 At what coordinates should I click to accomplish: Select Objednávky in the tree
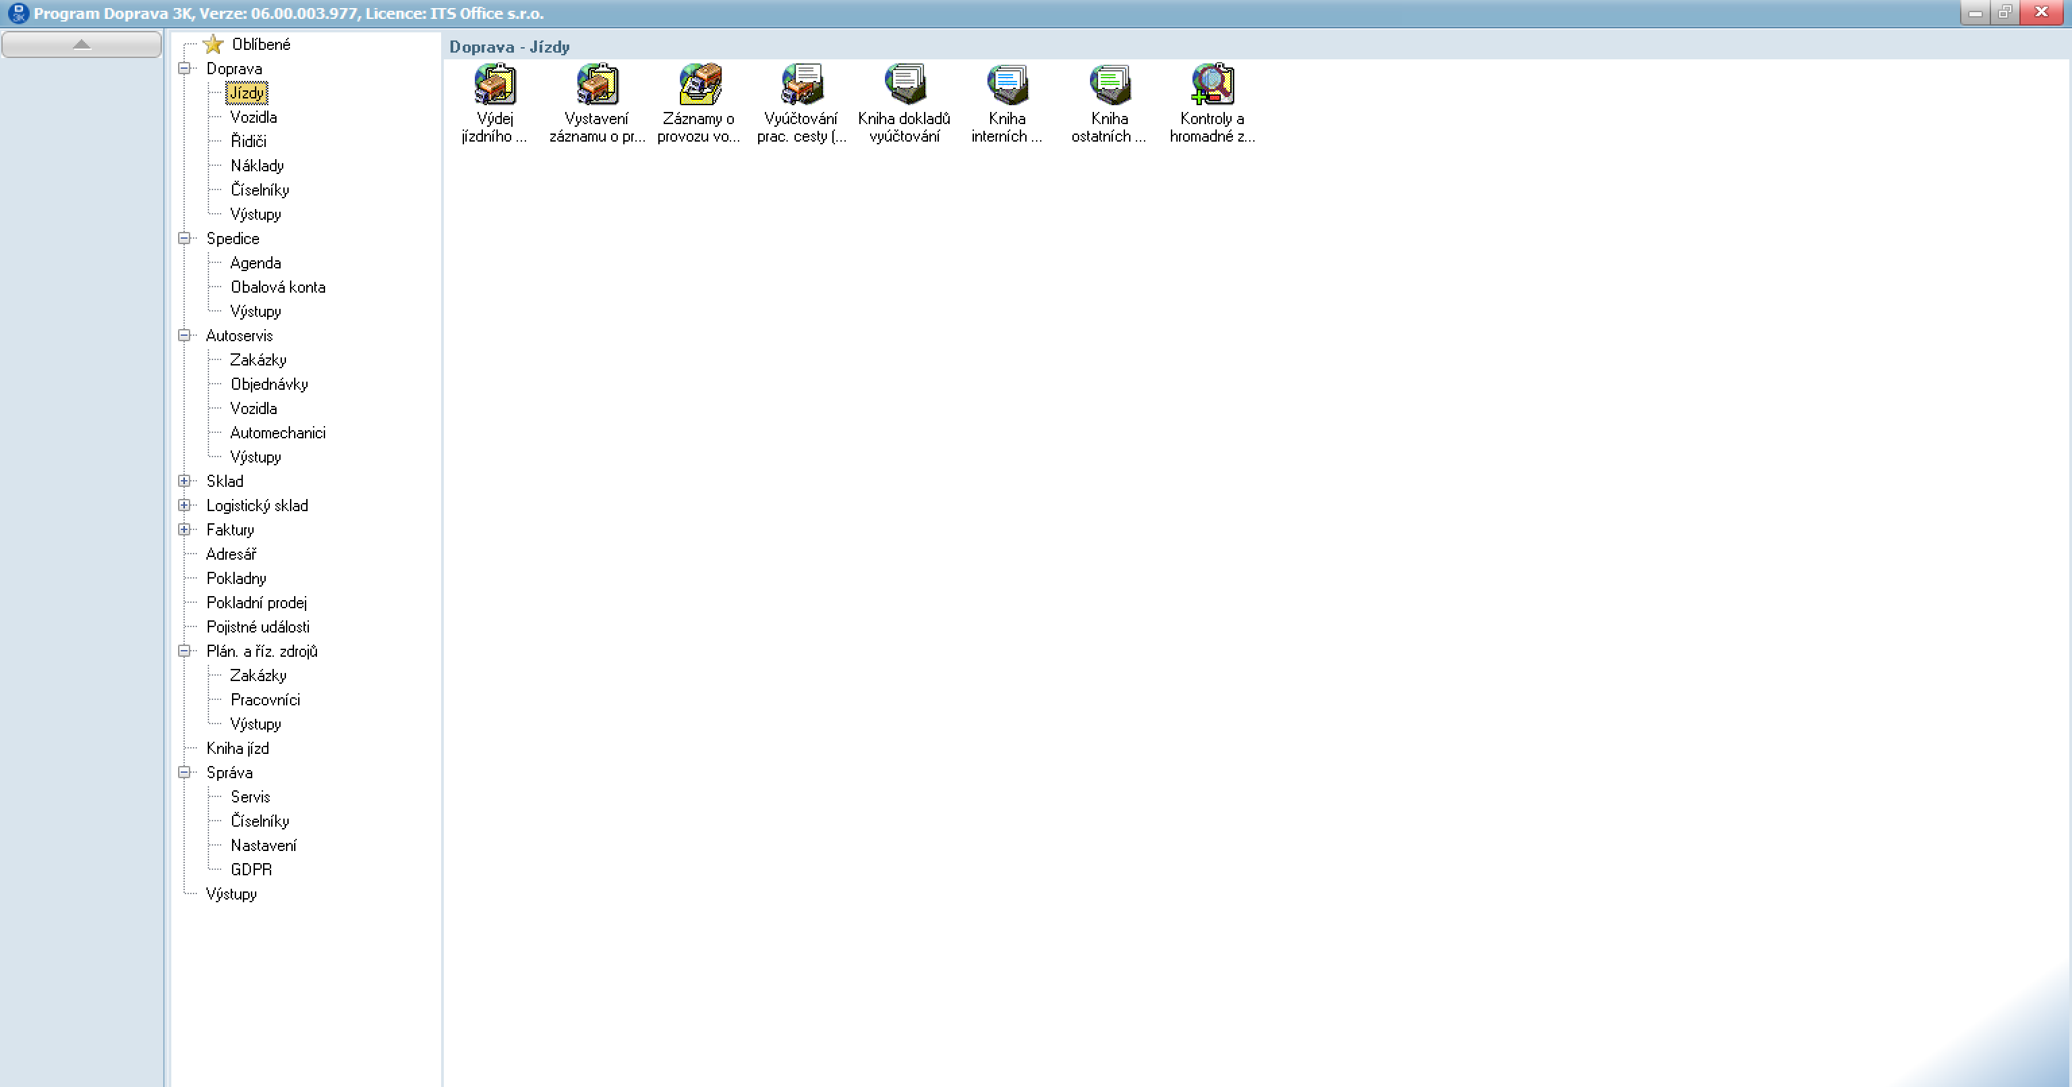[268, 384]
